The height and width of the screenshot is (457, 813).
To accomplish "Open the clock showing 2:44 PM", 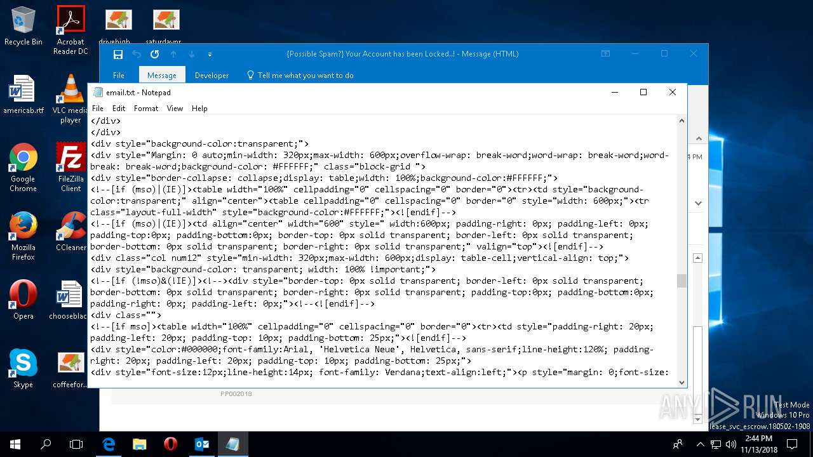I will (x=758, y=444).
